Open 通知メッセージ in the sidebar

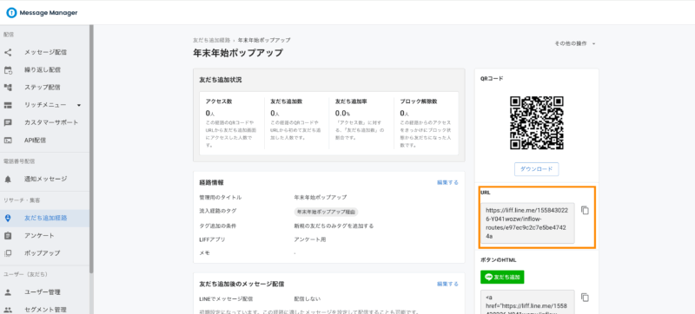[46, 179]
